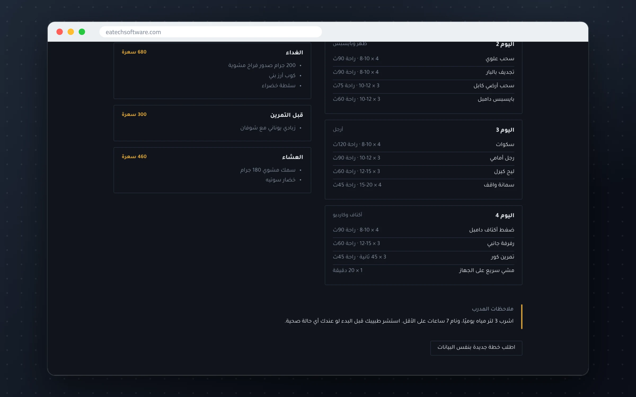Click the trainer note about drinking 3 liters water
Viewport: 636px width, 397px height.
point(399,321)
